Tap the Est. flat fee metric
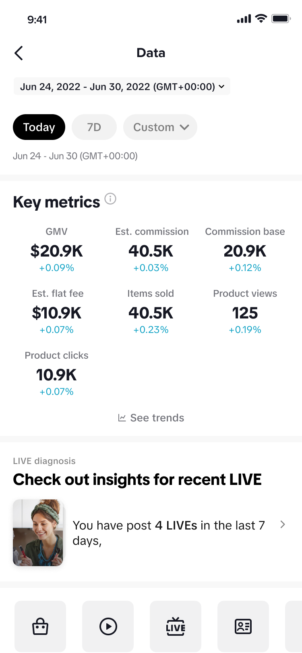Image resolution: width=302 pixels, height=653 pixels. pos(57,312)
